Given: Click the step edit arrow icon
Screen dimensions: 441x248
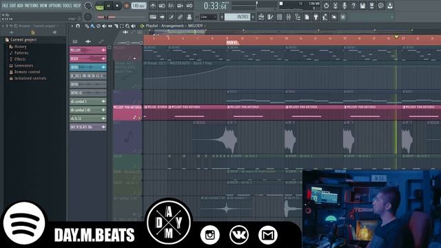Looking at the screenshot, I should 162,17.
